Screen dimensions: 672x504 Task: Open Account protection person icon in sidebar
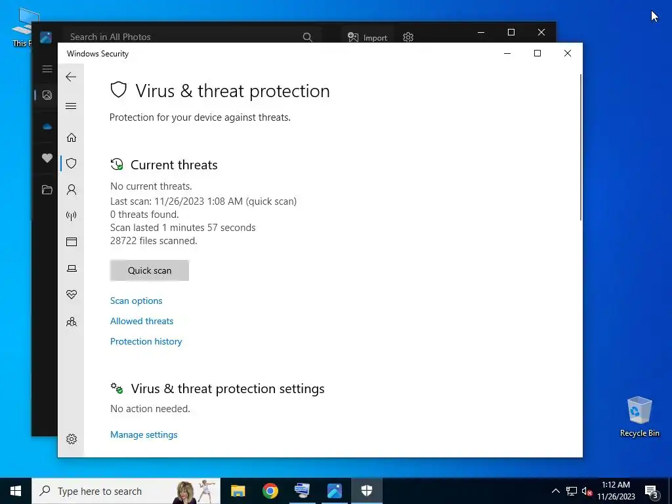(72, 190)
